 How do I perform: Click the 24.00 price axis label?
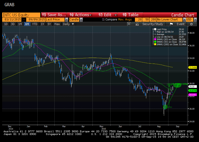pos(192,122)
